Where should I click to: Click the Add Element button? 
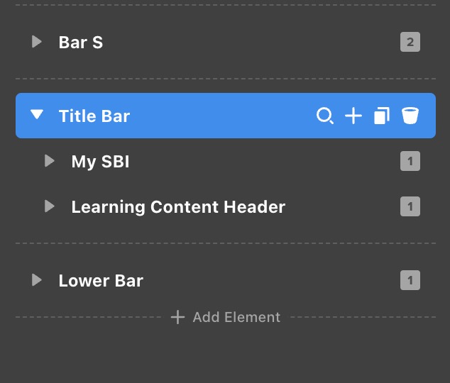pos(236,317)
